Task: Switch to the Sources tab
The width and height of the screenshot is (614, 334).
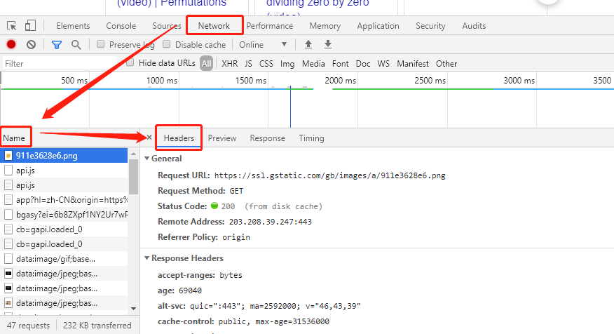Action: [167, 26]
